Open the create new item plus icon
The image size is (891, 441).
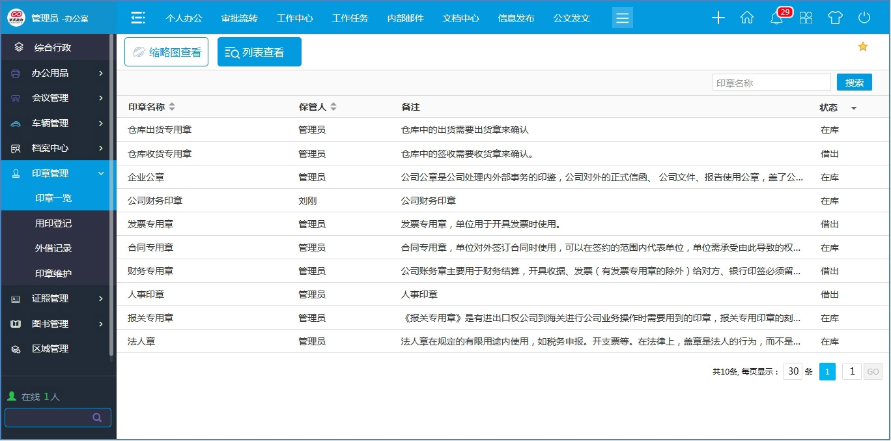pos(718,18)
